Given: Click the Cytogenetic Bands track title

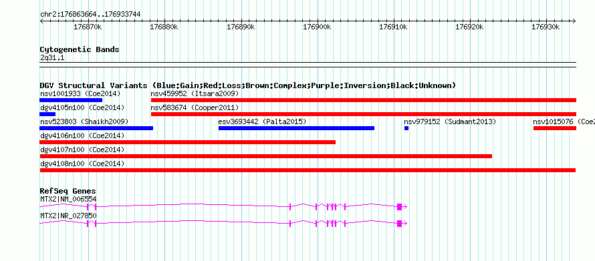Looking at the screenshot, I should click(80, 49).
